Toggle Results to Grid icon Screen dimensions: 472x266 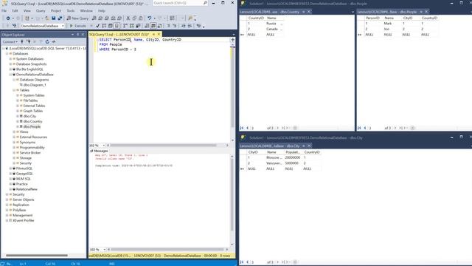pos(153,26)
